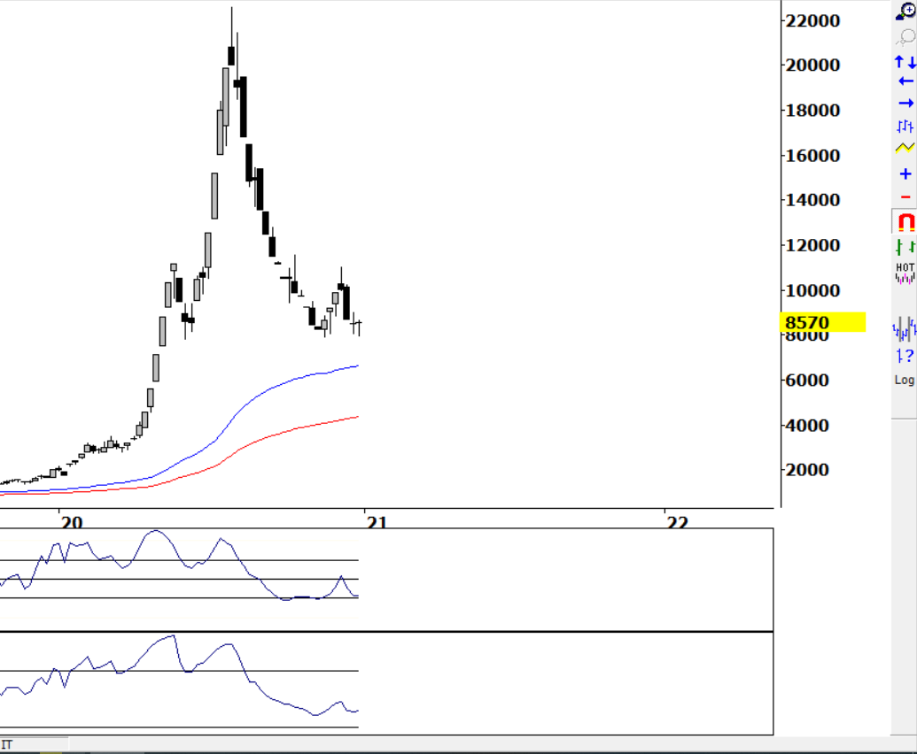Click the 22000 price axis label
This screenshot has width=917, height=754.
pos(812,21)
